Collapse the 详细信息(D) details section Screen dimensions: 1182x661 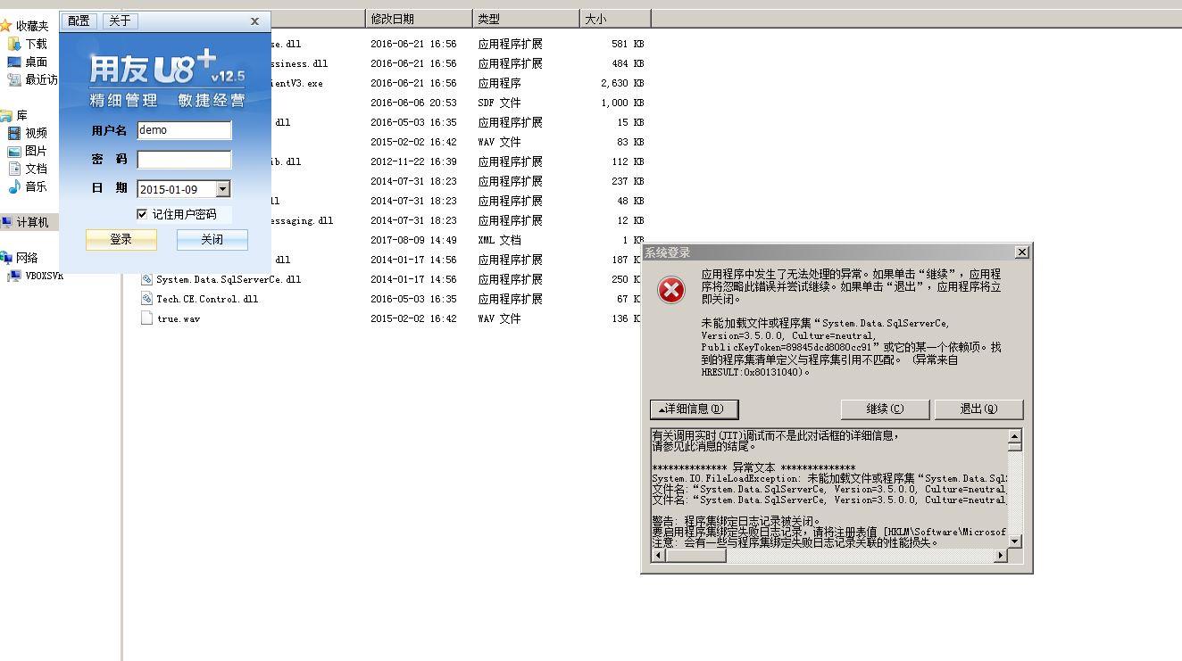[694, 409]
